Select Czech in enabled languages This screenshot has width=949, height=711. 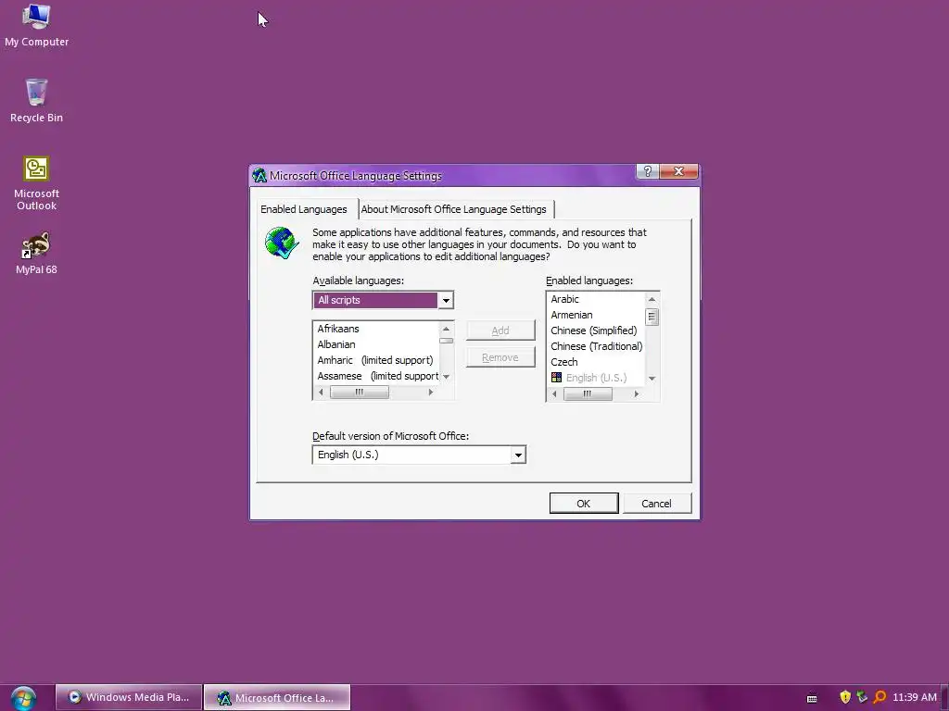(596, 362)
